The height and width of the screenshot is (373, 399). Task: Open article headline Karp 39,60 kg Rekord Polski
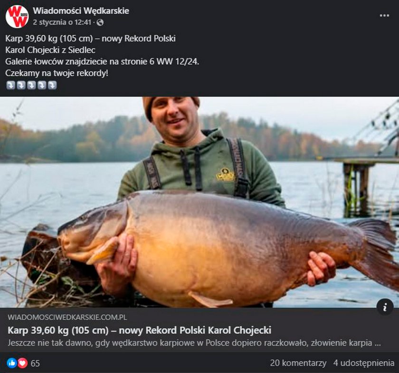tap(140, 330)
